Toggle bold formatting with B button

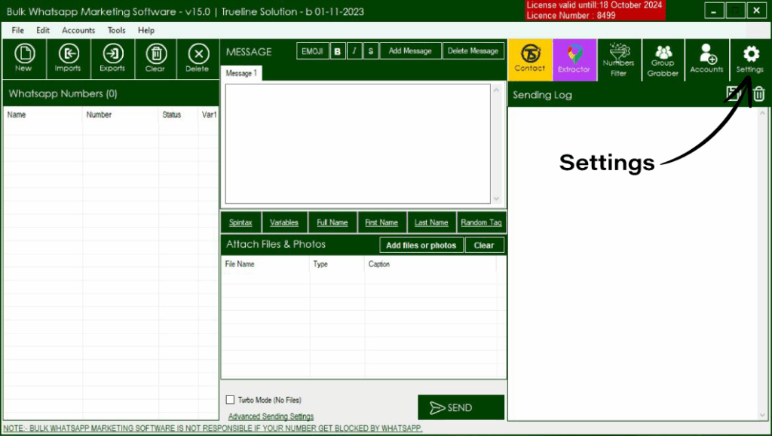coord(337,50)
